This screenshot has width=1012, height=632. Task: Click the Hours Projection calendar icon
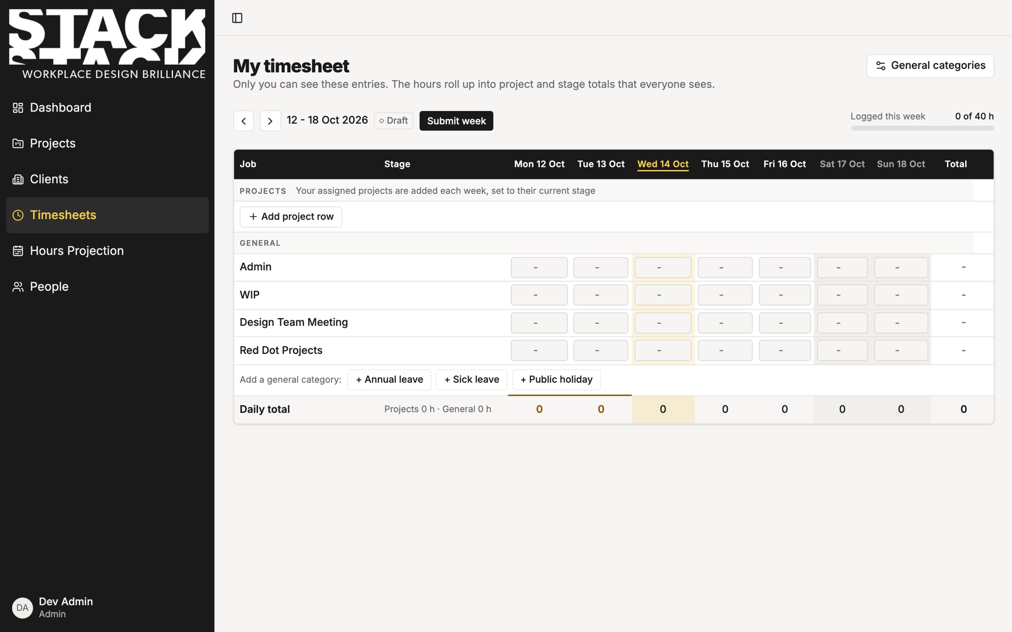(x=18, y=251)
